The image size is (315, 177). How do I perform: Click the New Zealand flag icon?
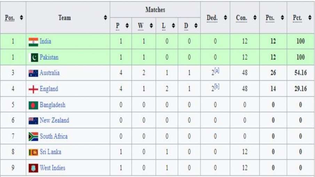pyautogui.click(x=33, y=121)
